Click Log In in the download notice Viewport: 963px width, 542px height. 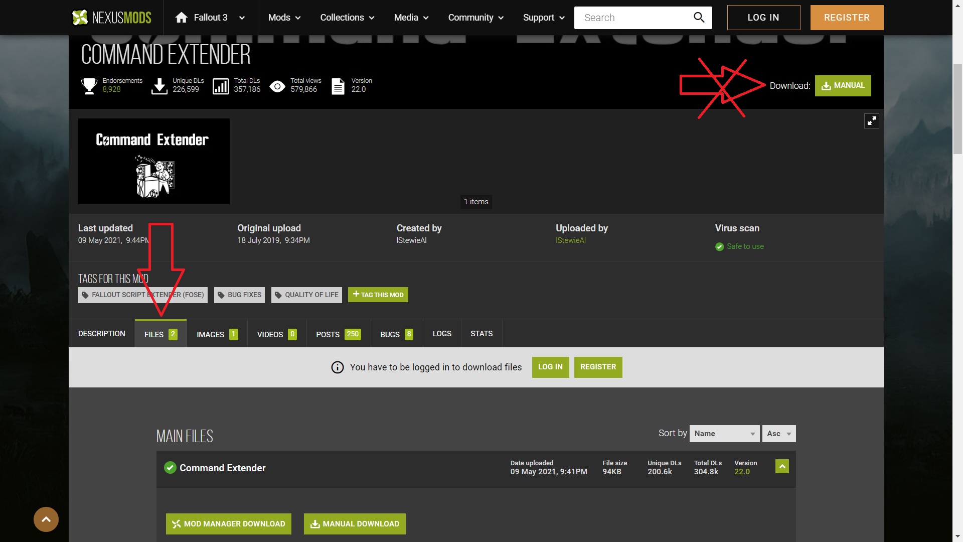(550, 367)
